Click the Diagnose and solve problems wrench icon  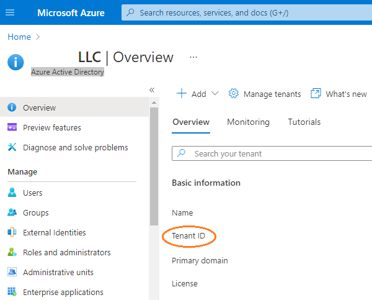coord(12,147)
